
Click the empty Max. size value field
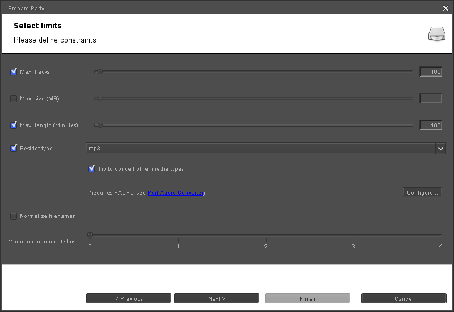(431, 98)
